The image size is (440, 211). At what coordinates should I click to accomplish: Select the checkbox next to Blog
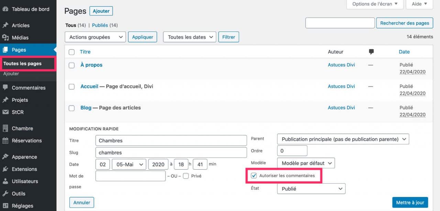71,108
